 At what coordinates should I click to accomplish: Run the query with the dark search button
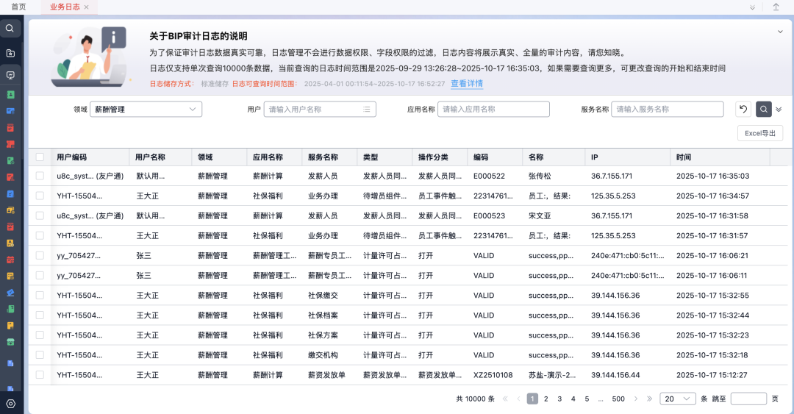tap(764, 110)
